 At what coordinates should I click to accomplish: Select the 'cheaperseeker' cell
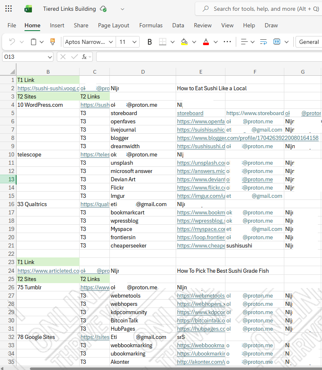pyautogui.click(x=143, y=245)
